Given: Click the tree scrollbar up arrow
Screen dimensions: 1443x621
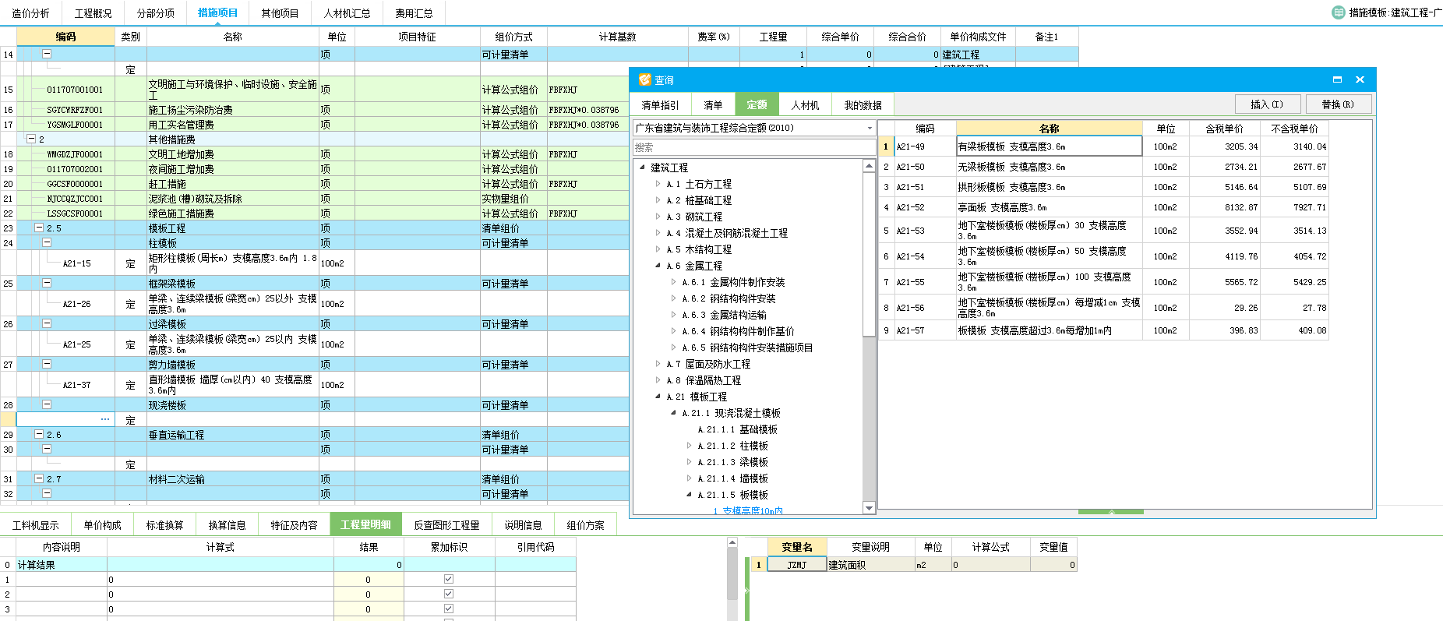Looking at the screenshot, I should [x=870, y=166].
